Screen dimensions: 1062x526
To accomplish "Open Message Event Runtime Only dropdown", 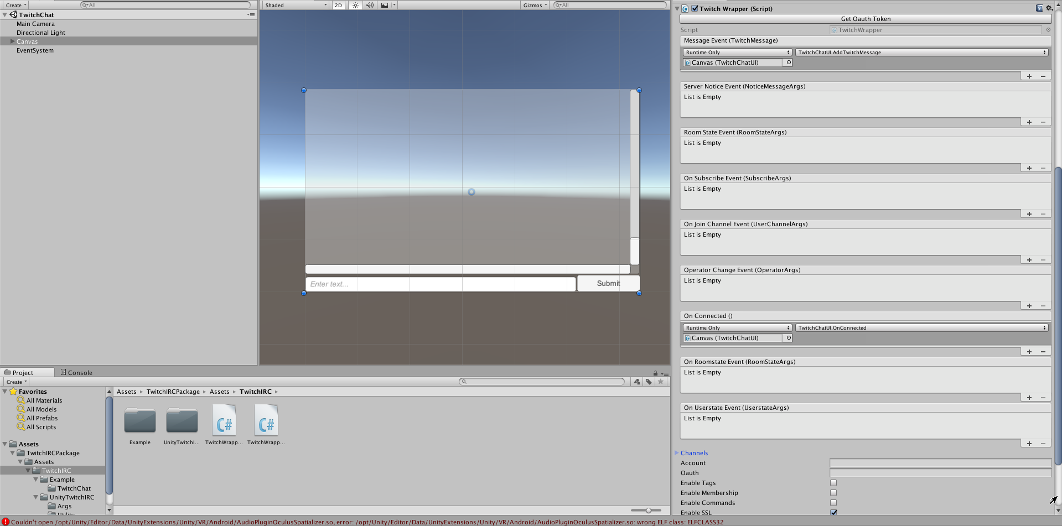I will pos(738,53).
